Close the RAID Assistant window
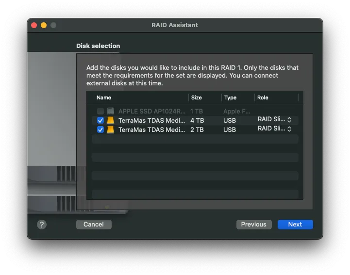Viewport: 350px width, 275px height. tap(34, 25)
